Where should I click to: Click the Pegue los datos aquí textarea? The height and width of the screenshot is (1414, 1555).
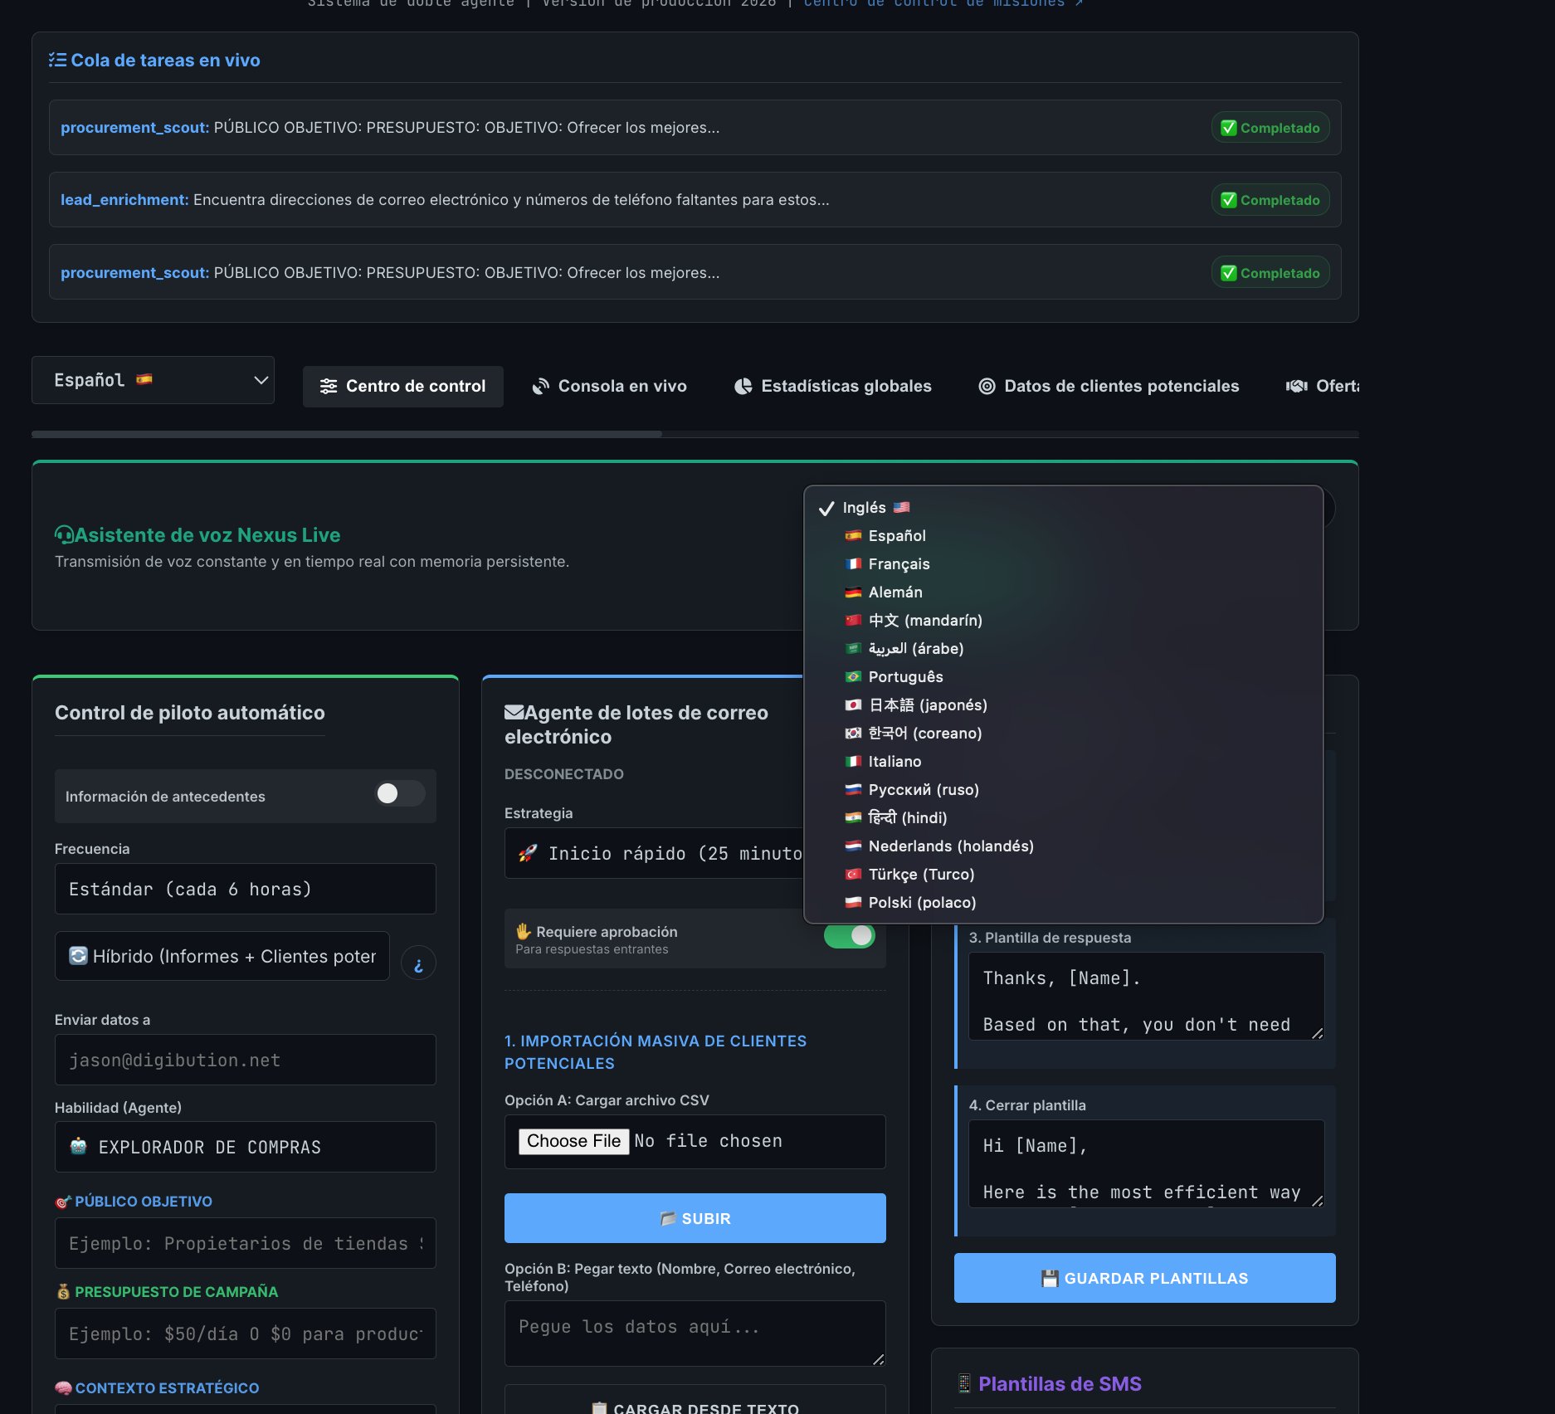(695, 1334)
